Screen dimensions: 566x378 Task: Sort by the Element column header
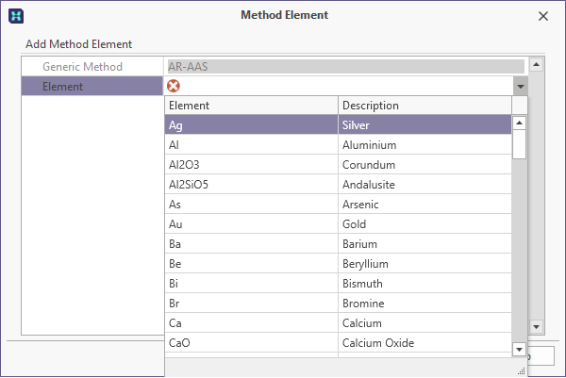[x=252, y=106]
